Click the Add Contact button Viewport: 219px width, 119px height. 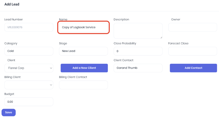(x=193, y=68)
